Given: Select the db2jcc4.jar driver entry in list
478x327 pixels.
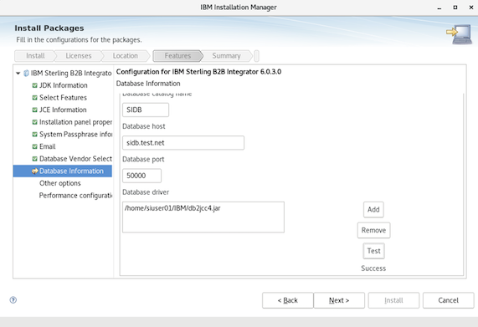Looking at the screenshot, I should tap(172, 208).
